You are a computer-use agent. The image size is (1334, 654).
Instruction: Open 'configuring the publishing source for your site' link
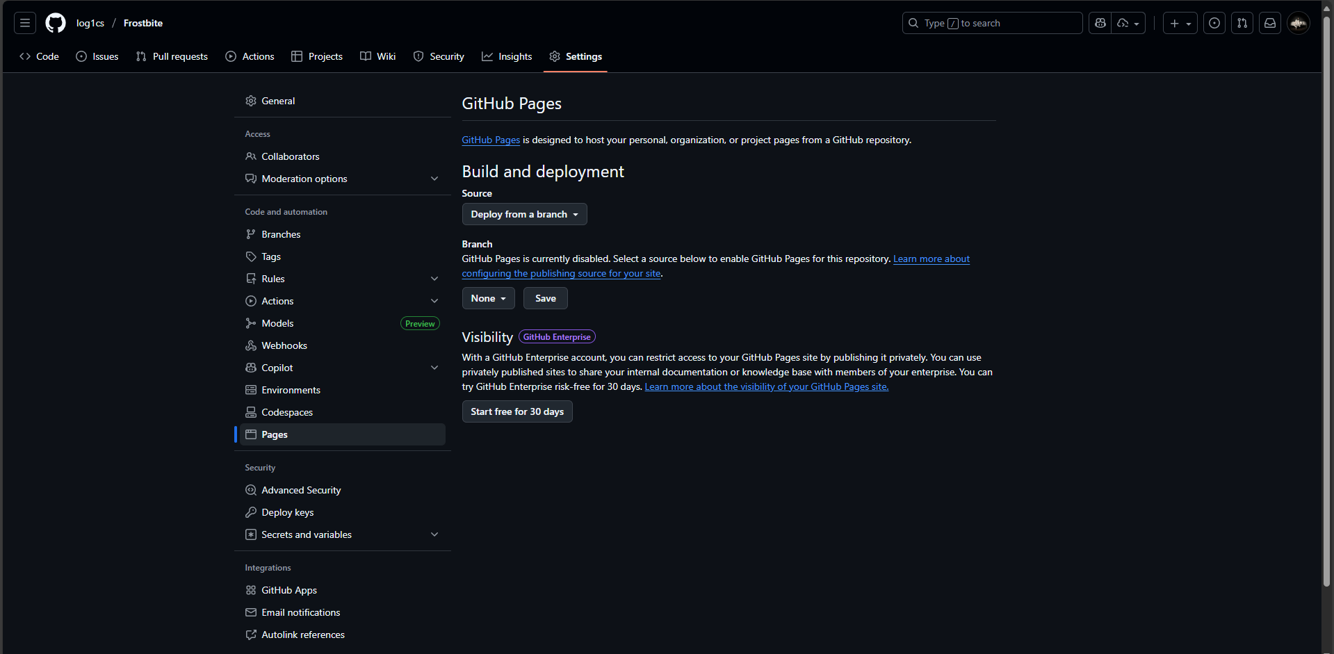pos(562,273)
